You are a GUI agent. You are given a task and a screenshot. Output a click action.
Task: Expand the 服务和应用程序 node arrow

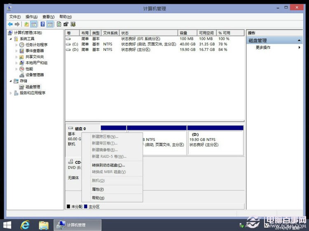[x=11, y=93]
